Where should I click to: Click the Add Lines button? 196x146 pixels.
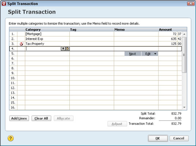pos(19,118)
